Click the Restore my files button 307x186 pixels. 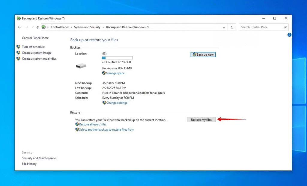point(201,120)
